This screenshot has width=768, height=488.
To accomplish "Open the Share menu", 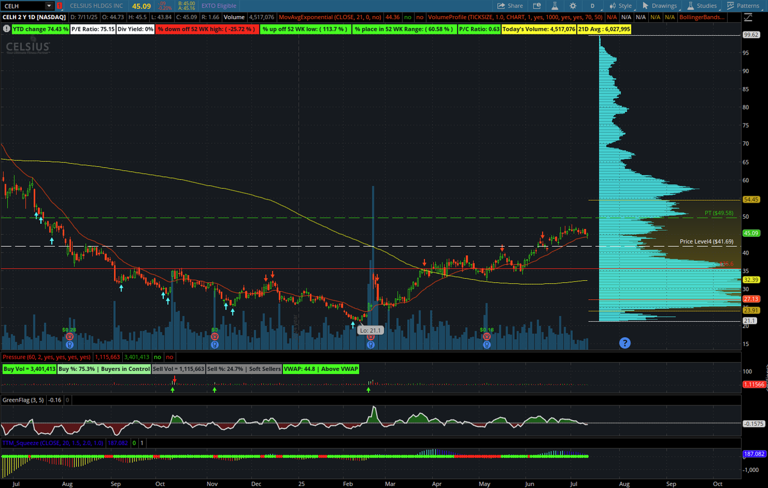I will coord(509,6).
